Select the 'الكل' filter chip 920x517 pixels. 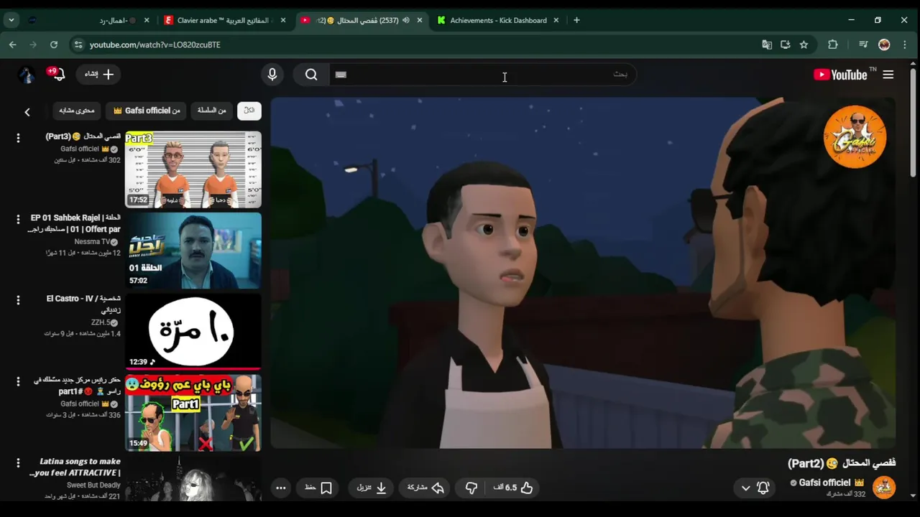point(249,111)
